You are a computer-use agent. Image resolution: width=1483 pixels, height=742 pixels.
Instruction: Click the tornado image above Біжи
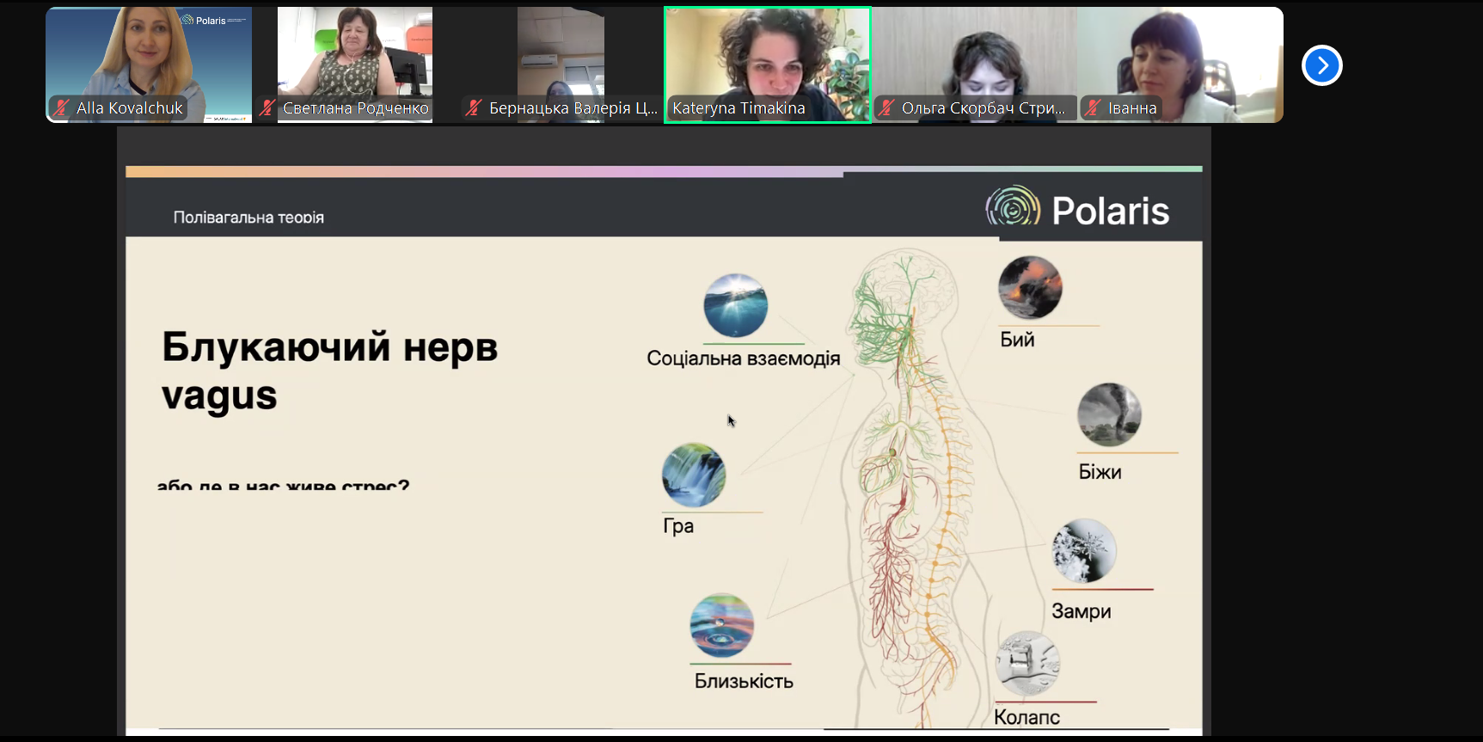pyautogui.click(x=1109, y=414)
